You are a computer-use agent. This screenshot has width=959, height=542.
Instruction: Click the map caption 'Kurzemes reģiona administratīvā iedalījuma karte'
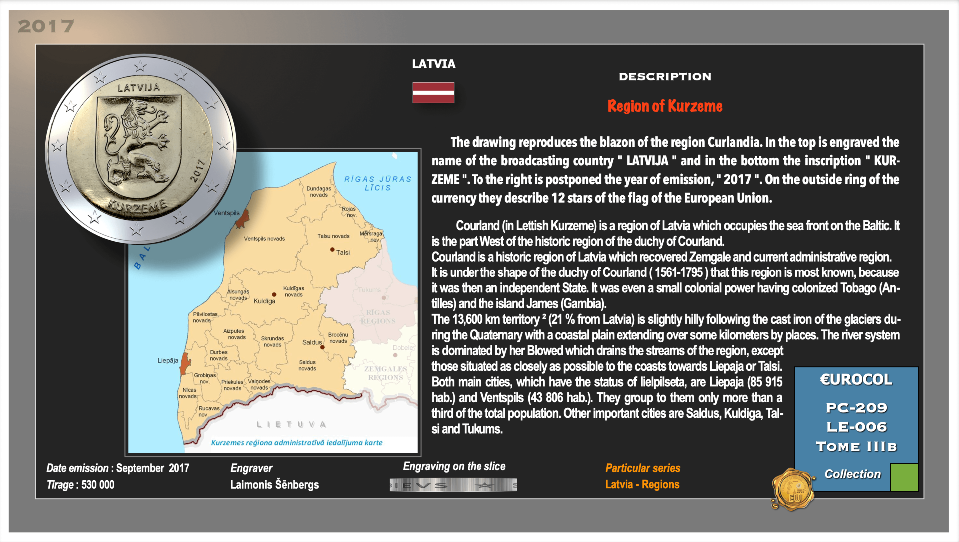point(297,443)
